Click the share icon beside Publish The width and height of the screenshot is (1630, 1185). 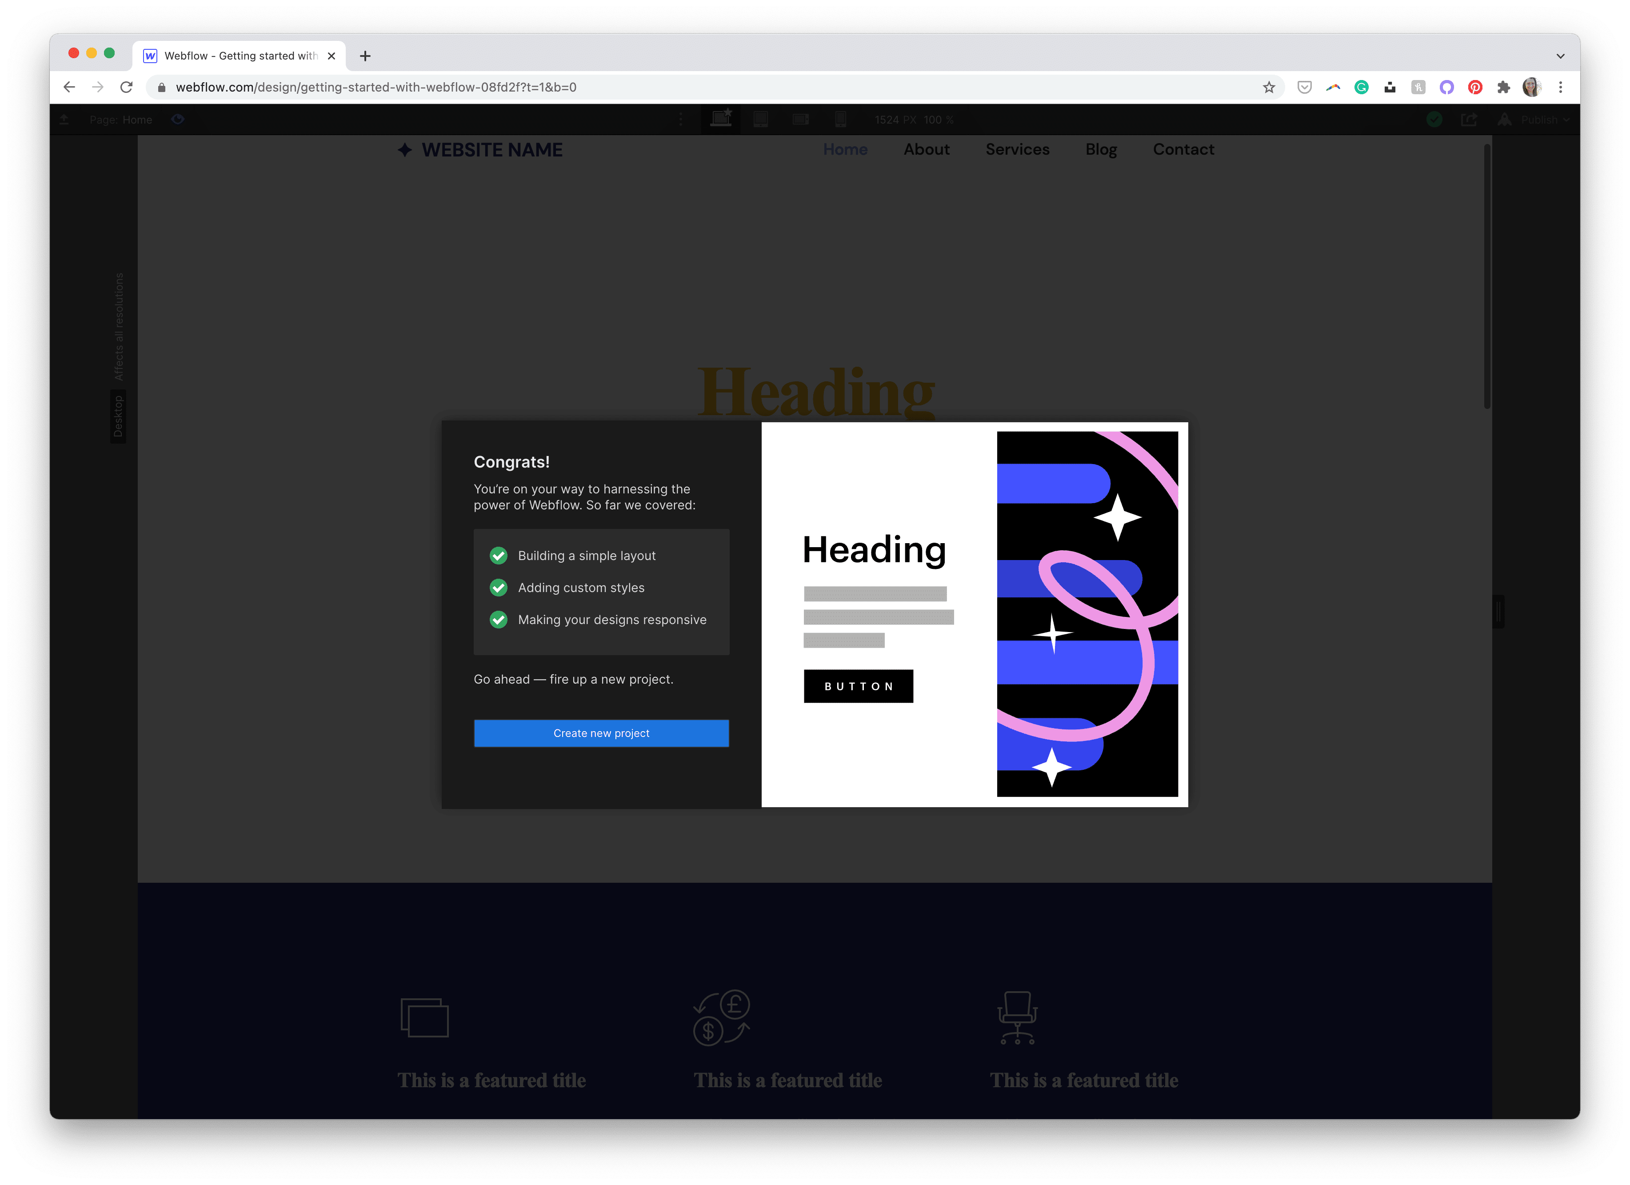[1469, 120]
